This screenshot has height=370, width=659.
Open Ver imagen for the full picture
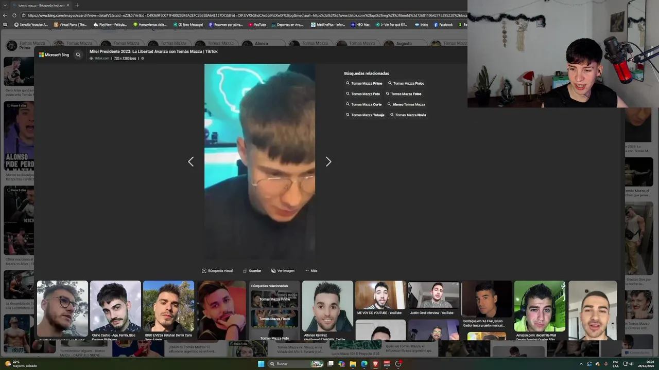[283, 271]
